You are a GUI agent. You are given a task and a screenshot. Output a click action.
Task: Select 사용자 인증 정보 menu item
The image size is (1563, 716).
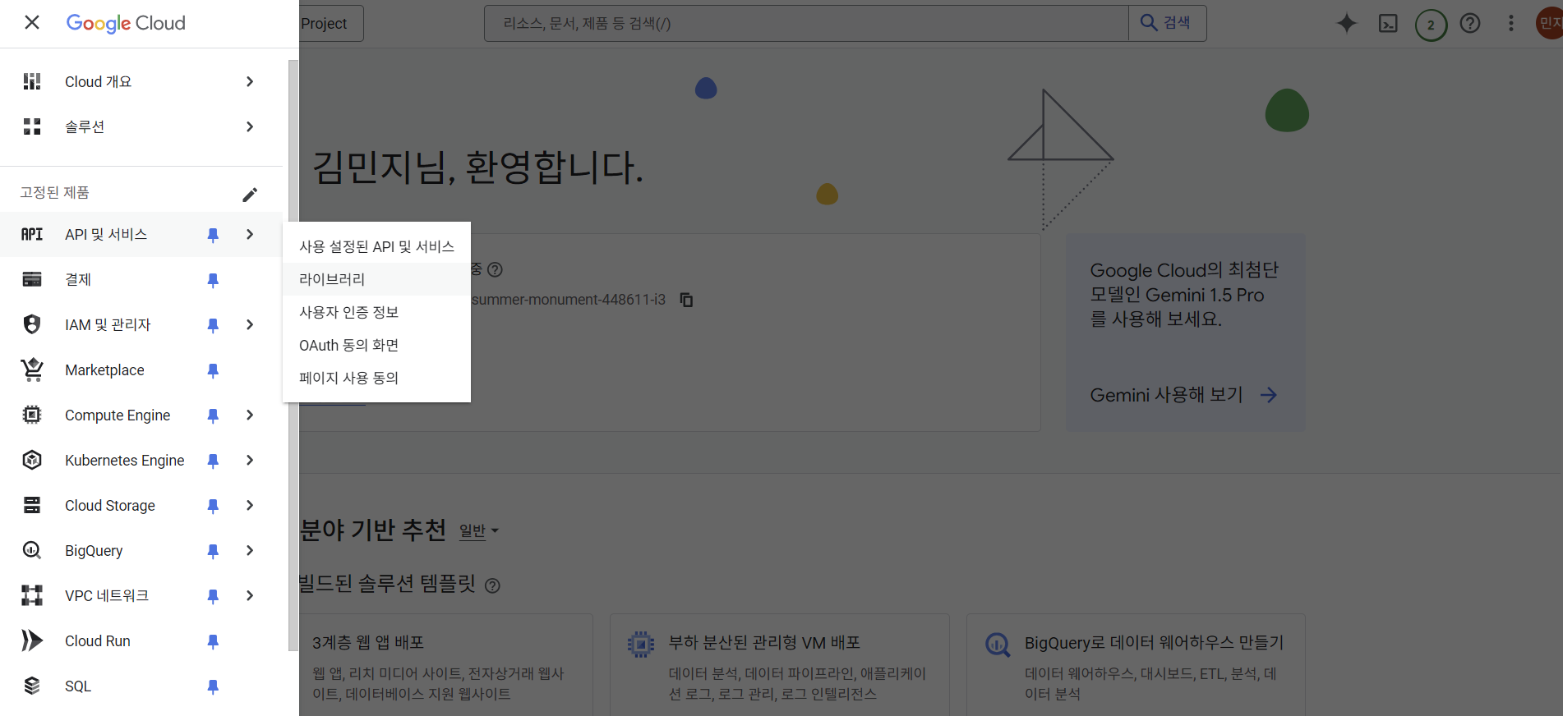coord(376,312)
